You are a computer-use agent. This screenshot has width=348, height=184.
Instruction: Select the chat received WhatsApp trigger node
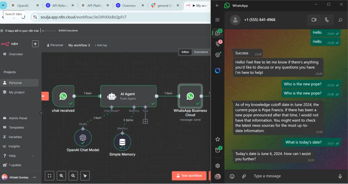click(63, 96)
